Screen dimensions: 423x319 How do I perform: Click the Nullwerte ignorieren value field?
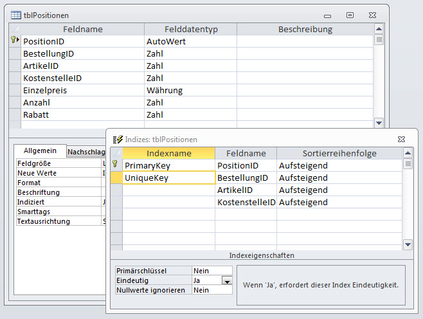pyautogui.click(x=212, y=291)
